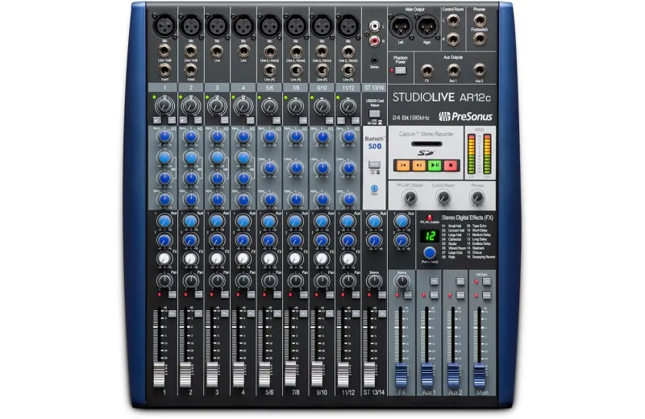The image size is (645, 419).
Task: Click the red RCA R input jack
Action: point(374,41)
